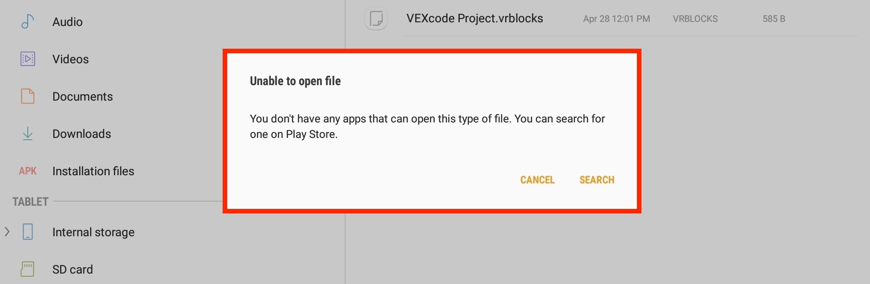Image resolution: width=870 pixels, height=284 pixels.
Task: Select the Documents category
Action: click(83, 96)
